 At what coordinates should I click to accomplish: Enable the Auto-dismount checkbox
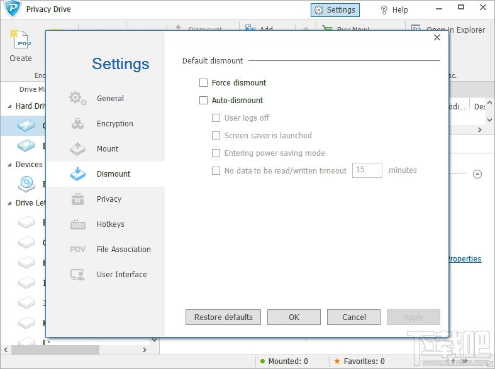coord(203,101)
